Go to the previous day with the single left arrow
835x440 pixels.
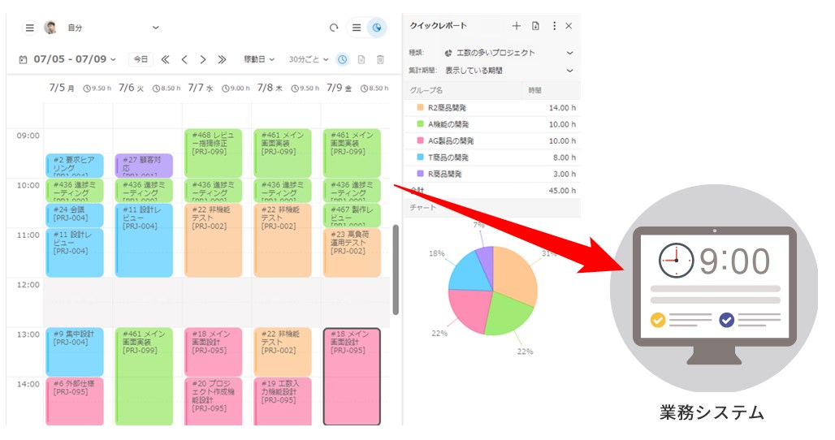coord(184,59)
